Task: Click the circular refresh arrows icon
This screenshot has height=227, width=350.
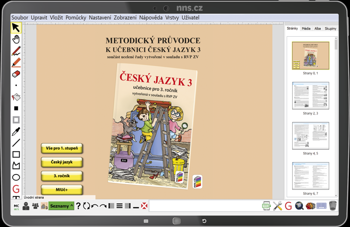Action: click(86, 206)
